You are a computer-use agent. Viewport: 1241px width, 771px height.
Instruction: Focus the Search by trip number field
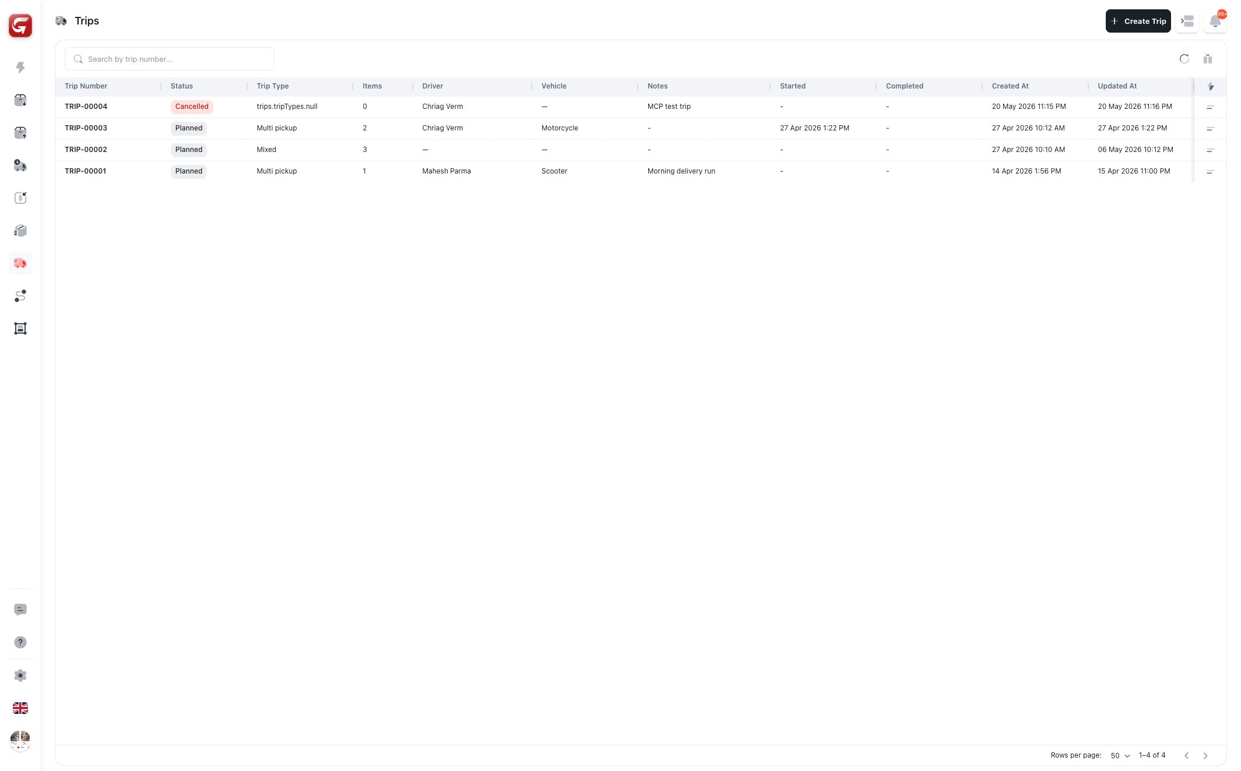(169, 59)
